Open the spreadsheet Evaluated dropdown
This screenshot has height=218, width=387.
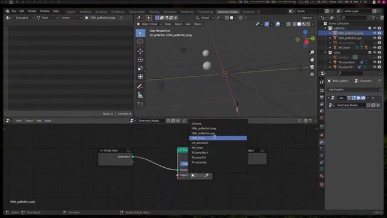[x=24, y=18]
